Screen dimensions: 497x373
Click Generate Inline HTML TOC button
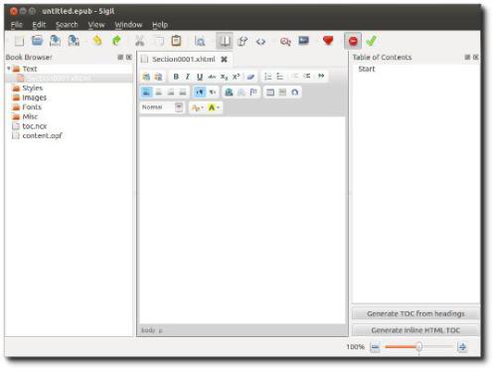click(415, 330)
